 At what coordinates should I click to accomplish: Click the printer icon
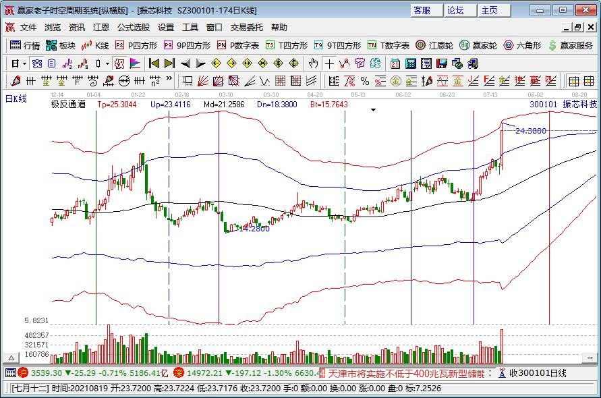pyautogui.click(x=473, y=63)
